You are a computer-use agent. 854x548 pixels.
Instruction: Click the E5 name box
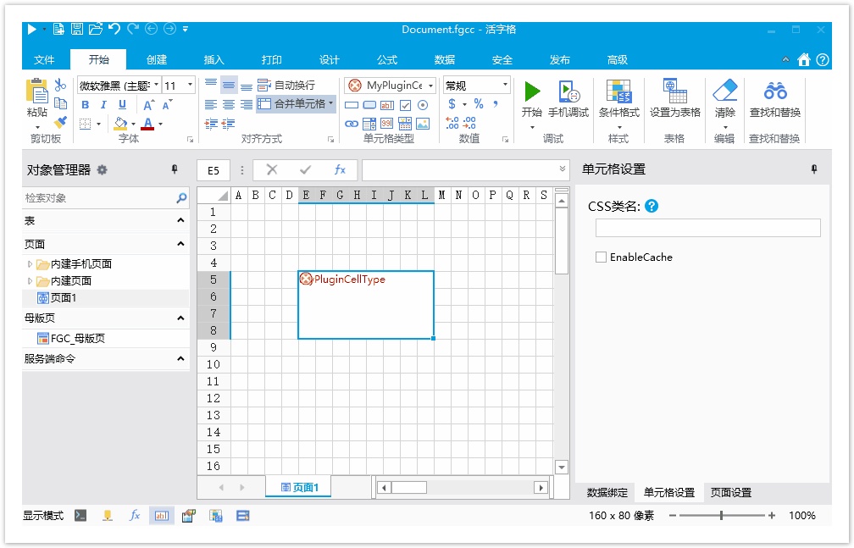click(x=213, y=170)
